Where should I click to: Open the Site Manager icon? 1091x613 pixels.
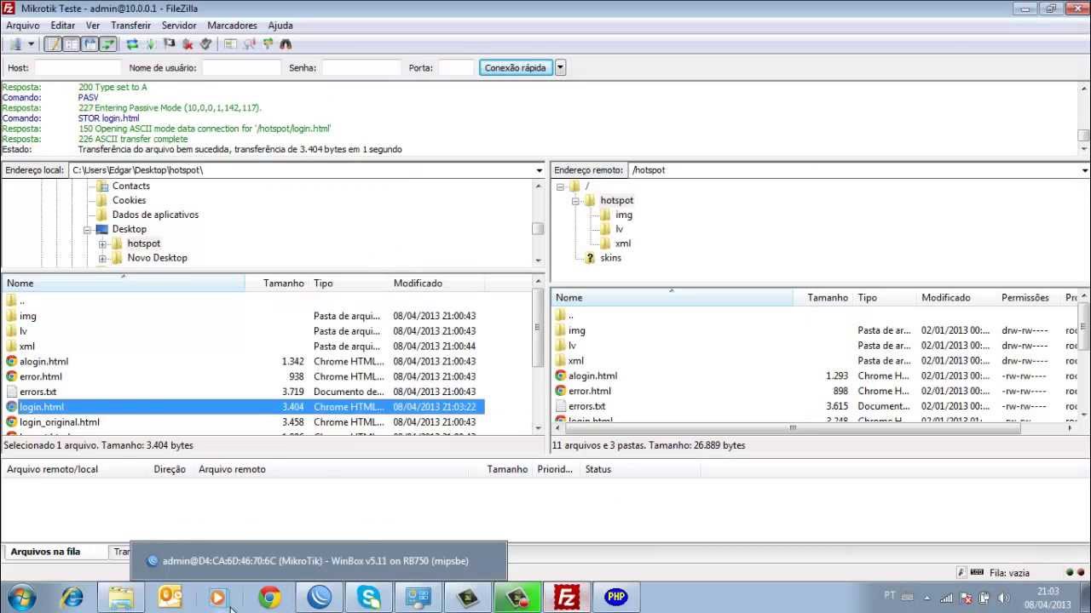14,44
